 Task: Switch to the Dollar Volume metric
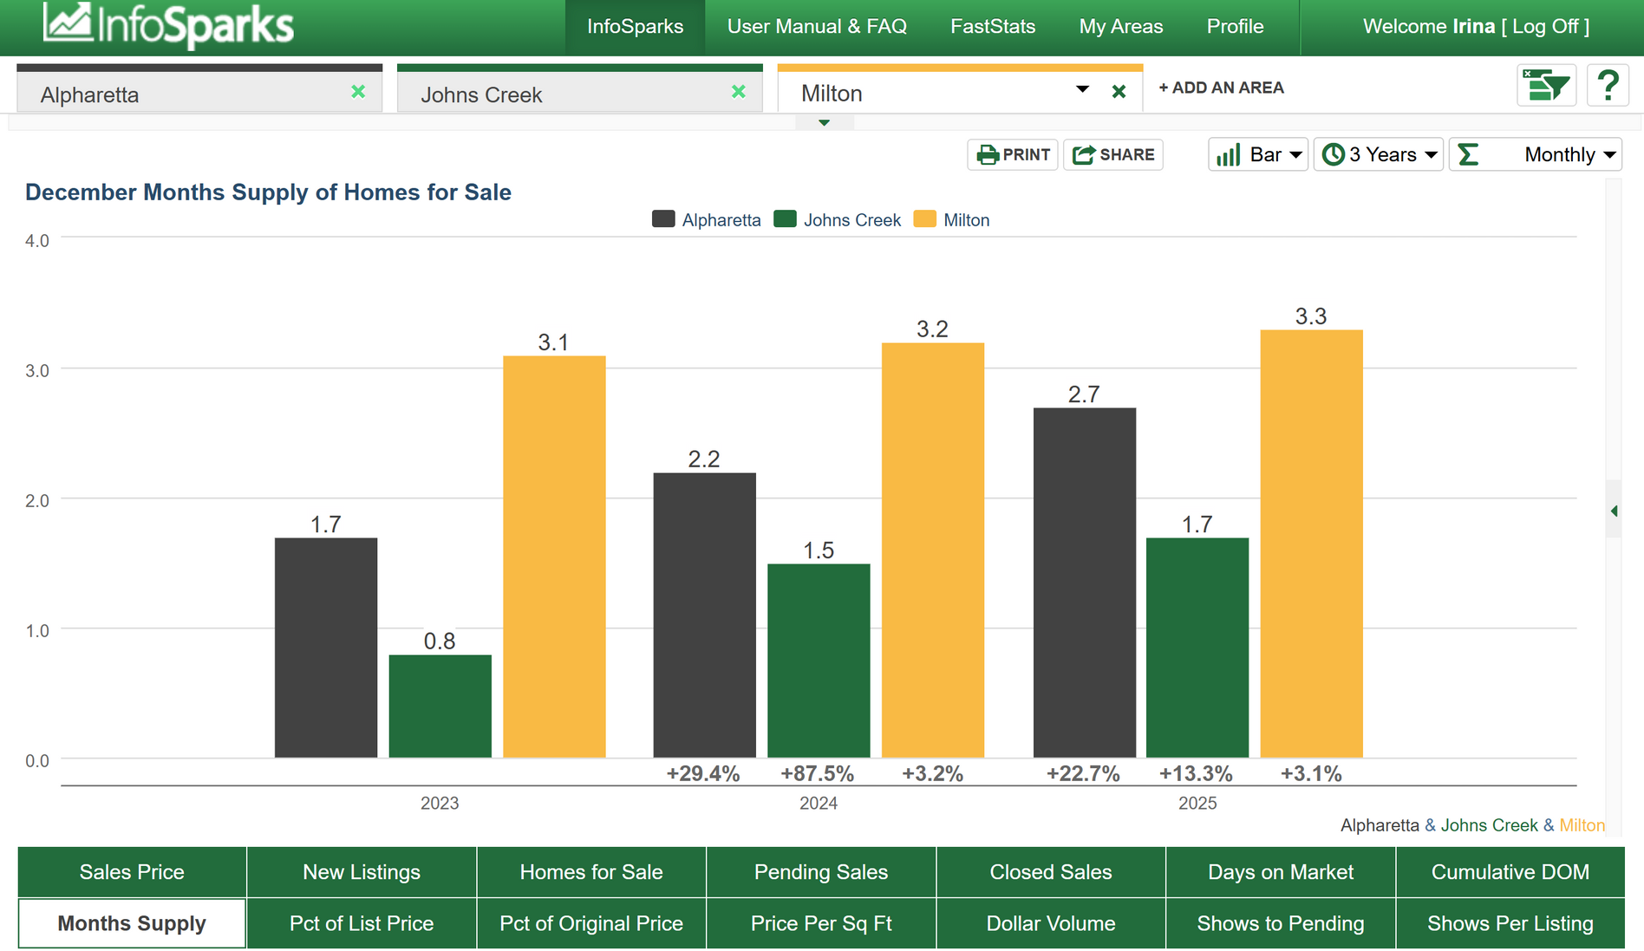click(x=1051, y=923)
